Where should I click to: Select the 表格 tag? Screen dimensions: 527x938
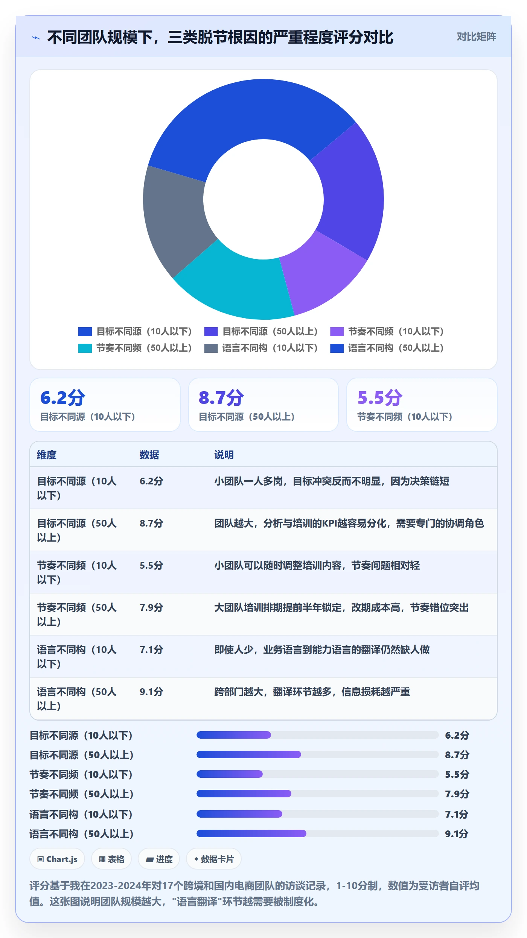[111, 859]
